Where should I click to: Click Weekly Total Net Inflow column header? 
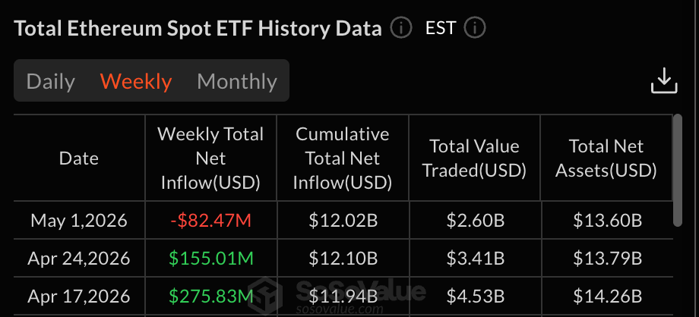tap(210, 158)
